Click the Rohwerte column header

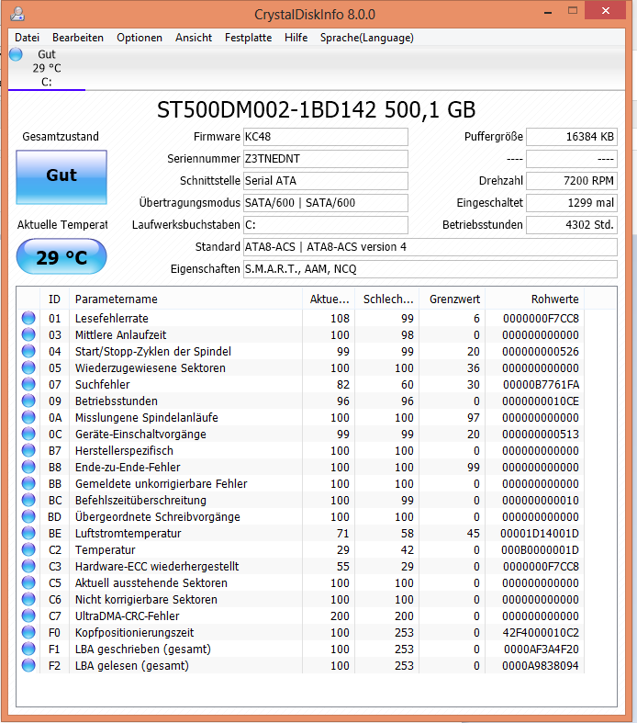pyautogui.click(x=535, y=299)
